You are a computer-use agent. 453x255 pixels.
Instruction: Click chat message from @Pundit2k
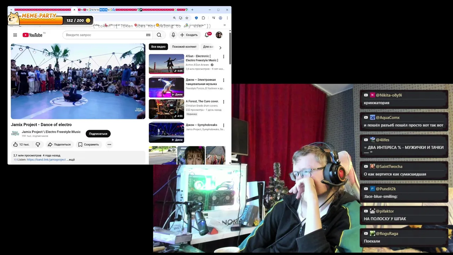(x=404, y=192)
